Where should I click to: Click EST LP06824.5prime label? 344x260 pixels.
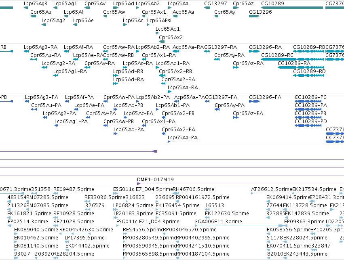pyautogui.click(x=133, y=205)
